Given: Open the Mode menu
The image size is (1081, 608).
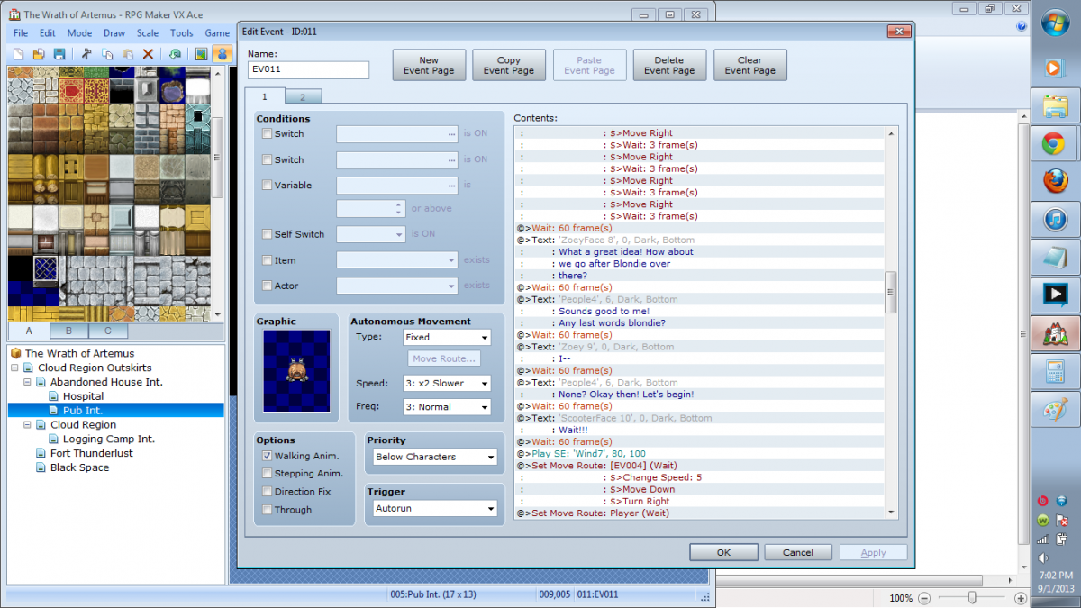Looking at the screenshot, I should tap(79, 33).
